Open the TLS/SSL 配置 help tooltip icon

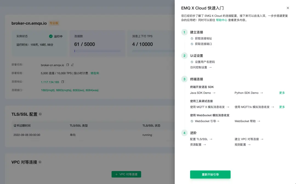pyautogui.click(x=40, y=114)
